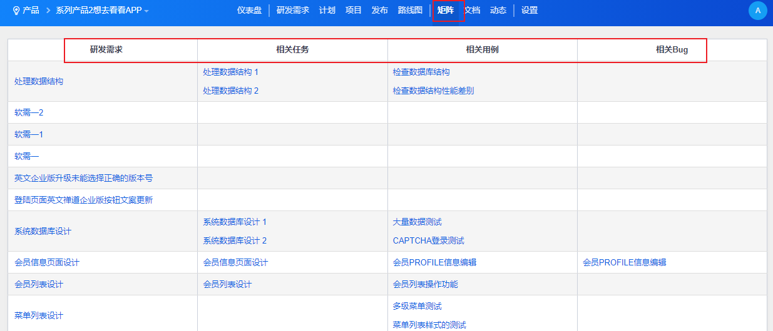Open task 系统数据库设计 2
Image resolution: width=773 pixels, height=331 pixels.
(235, 240)
